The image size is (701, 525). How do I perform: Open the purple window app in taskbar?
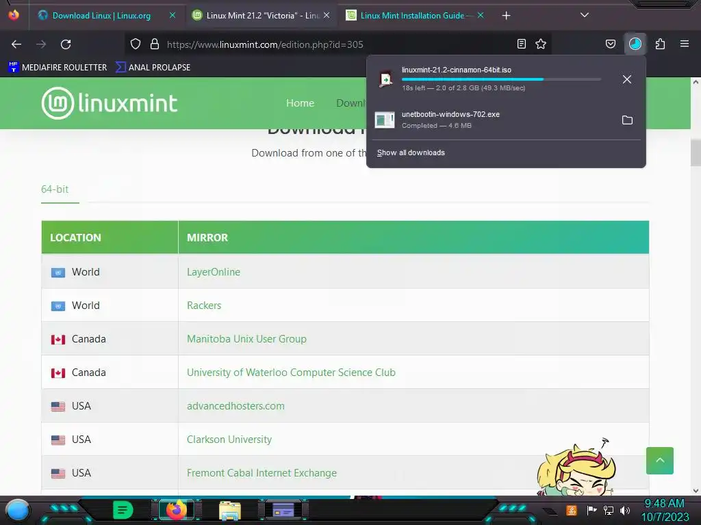pos(283,510)
